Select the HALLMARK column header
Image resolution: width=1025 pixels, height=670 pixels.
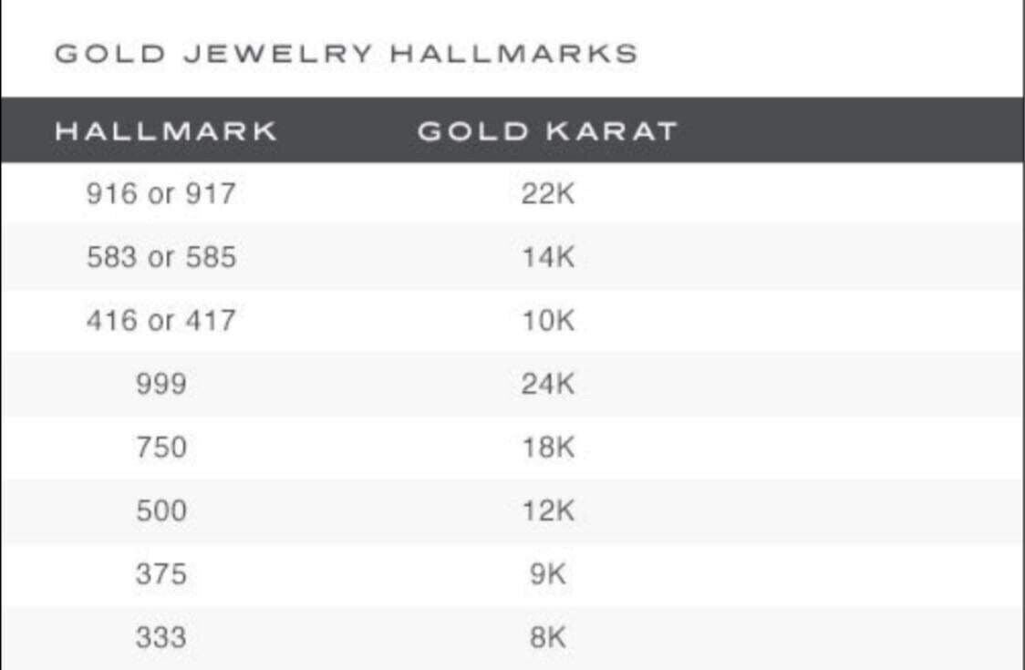tap(165, 130)
